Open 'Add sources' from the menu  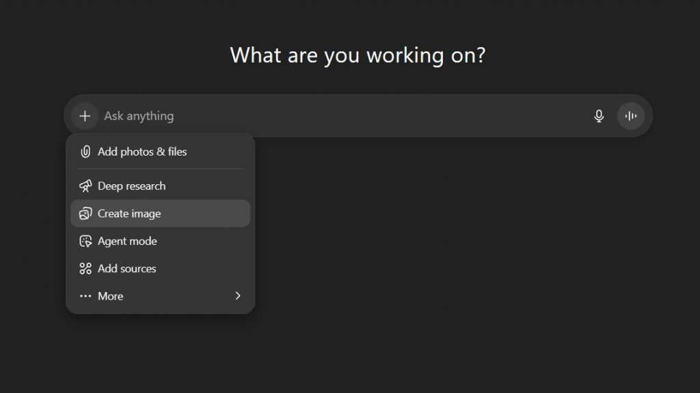(x=127, y=269)
